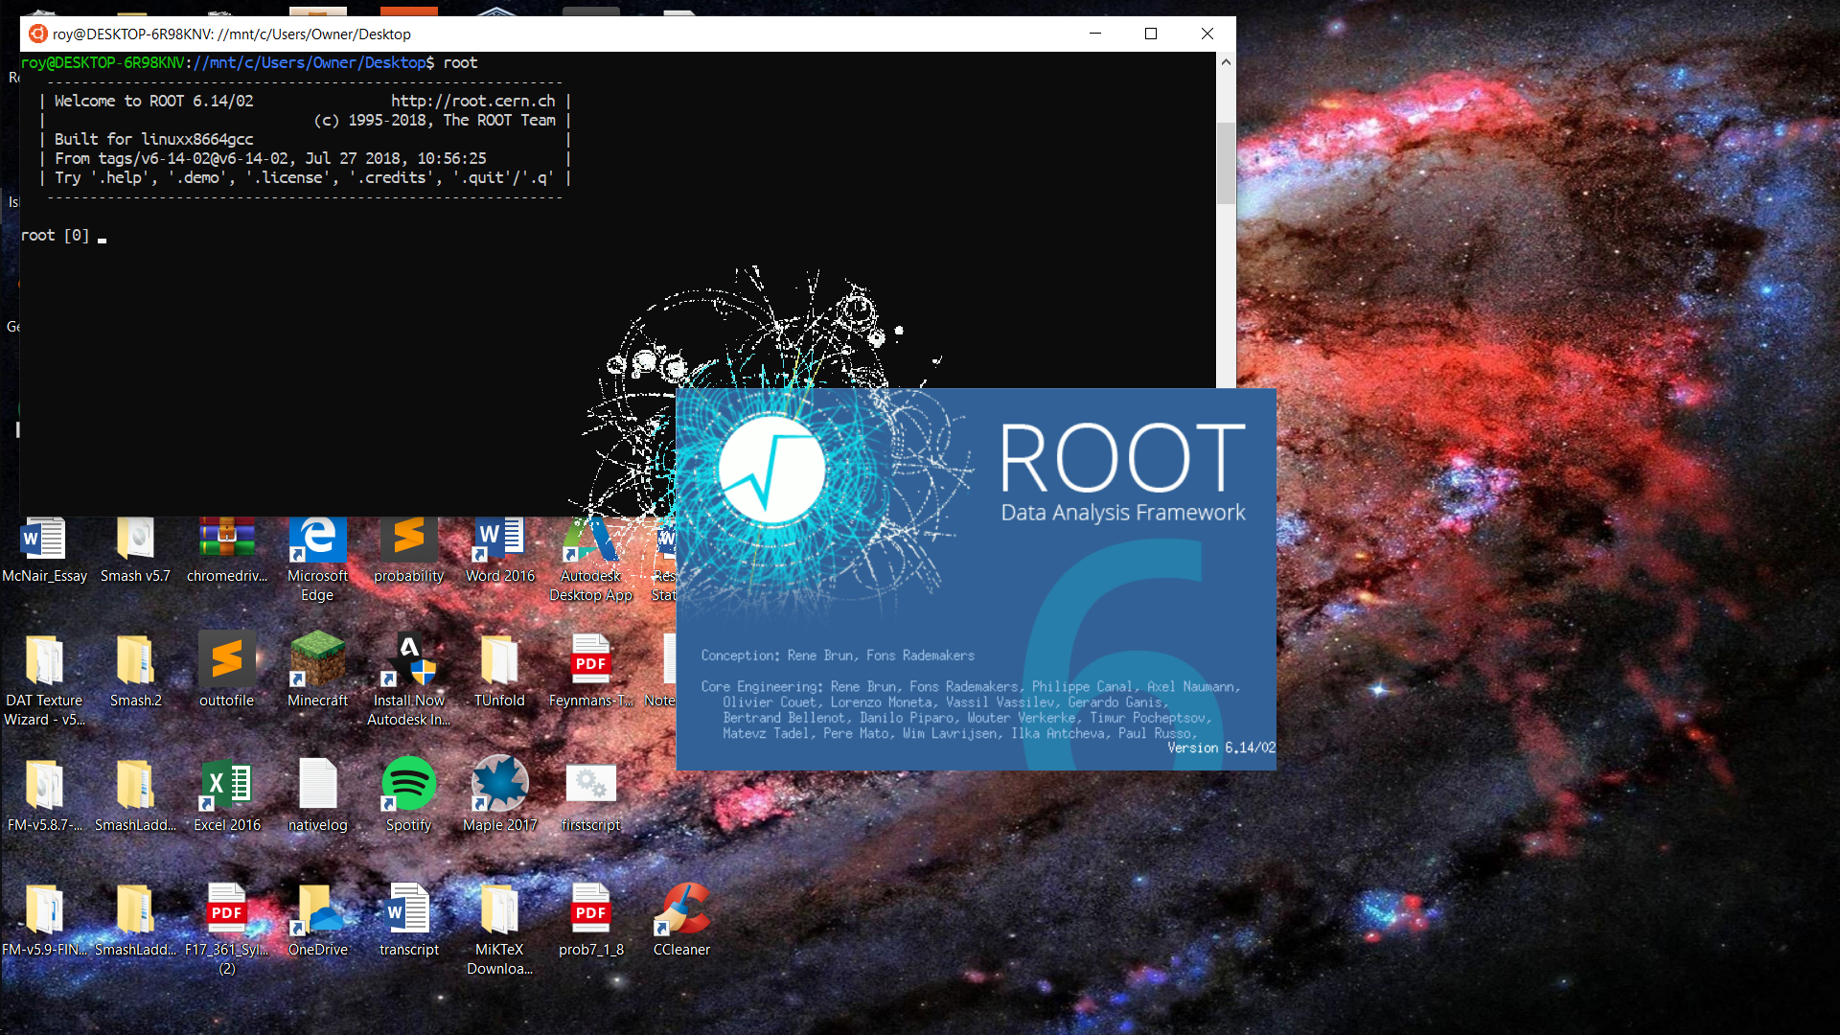Viewport: 1840px width, 1035px height.
Task: Click the ROOT splash screen logo
Action: (771, 470)
